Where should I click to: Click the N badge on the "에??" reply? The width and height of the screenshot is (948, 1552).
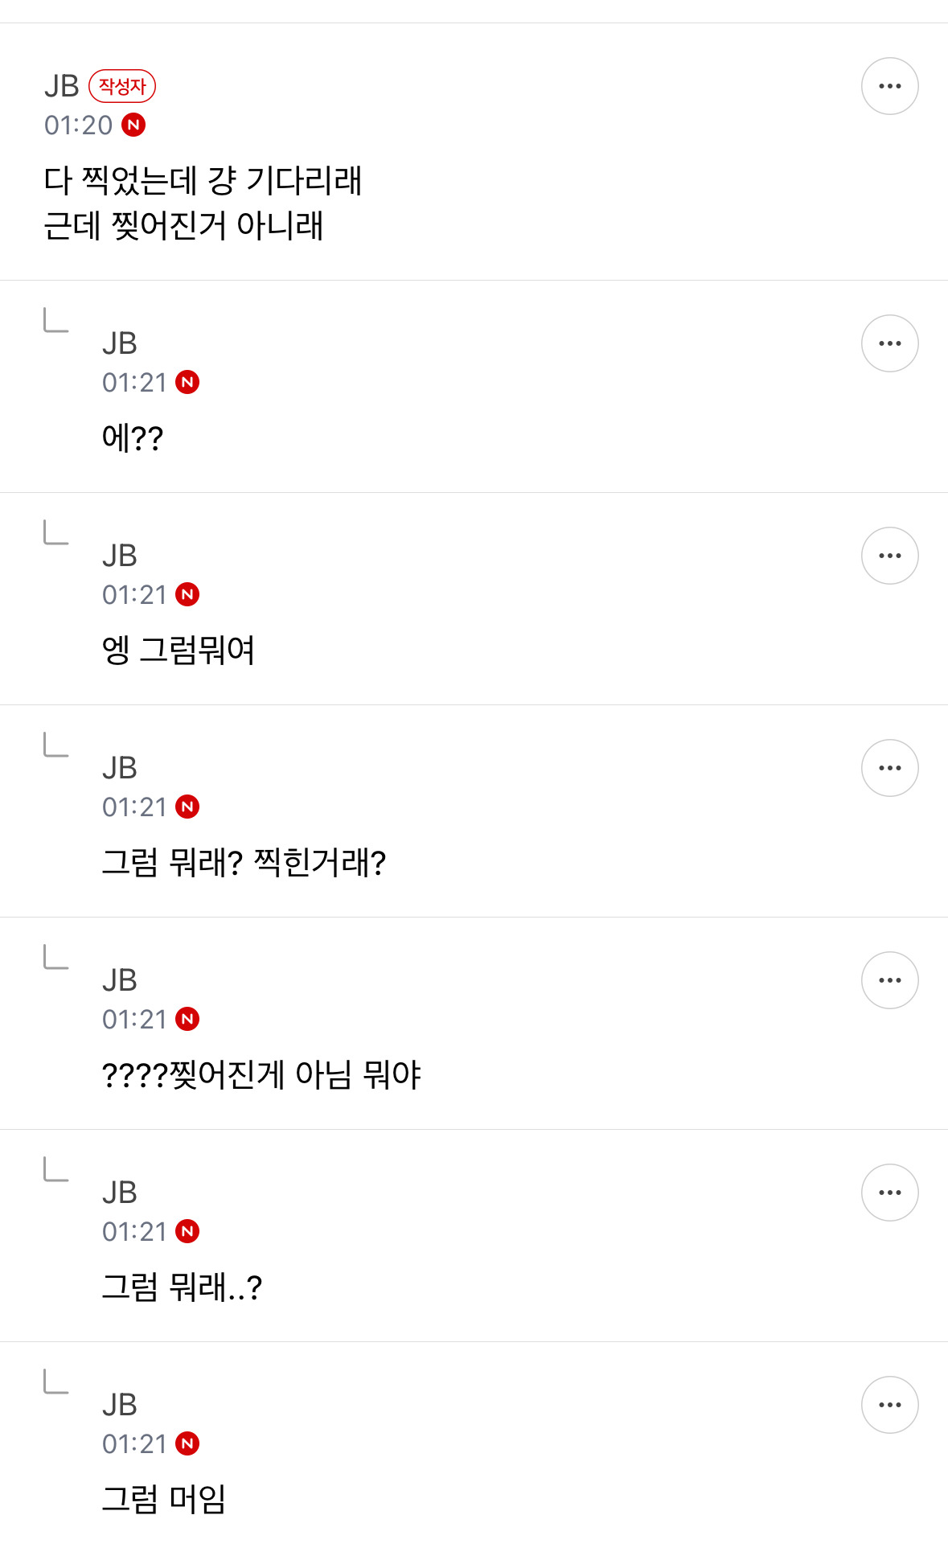(x=187, y=383)
